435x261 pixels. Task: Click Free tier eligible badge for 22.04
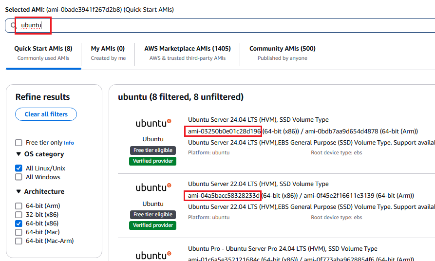pos(153,215)
